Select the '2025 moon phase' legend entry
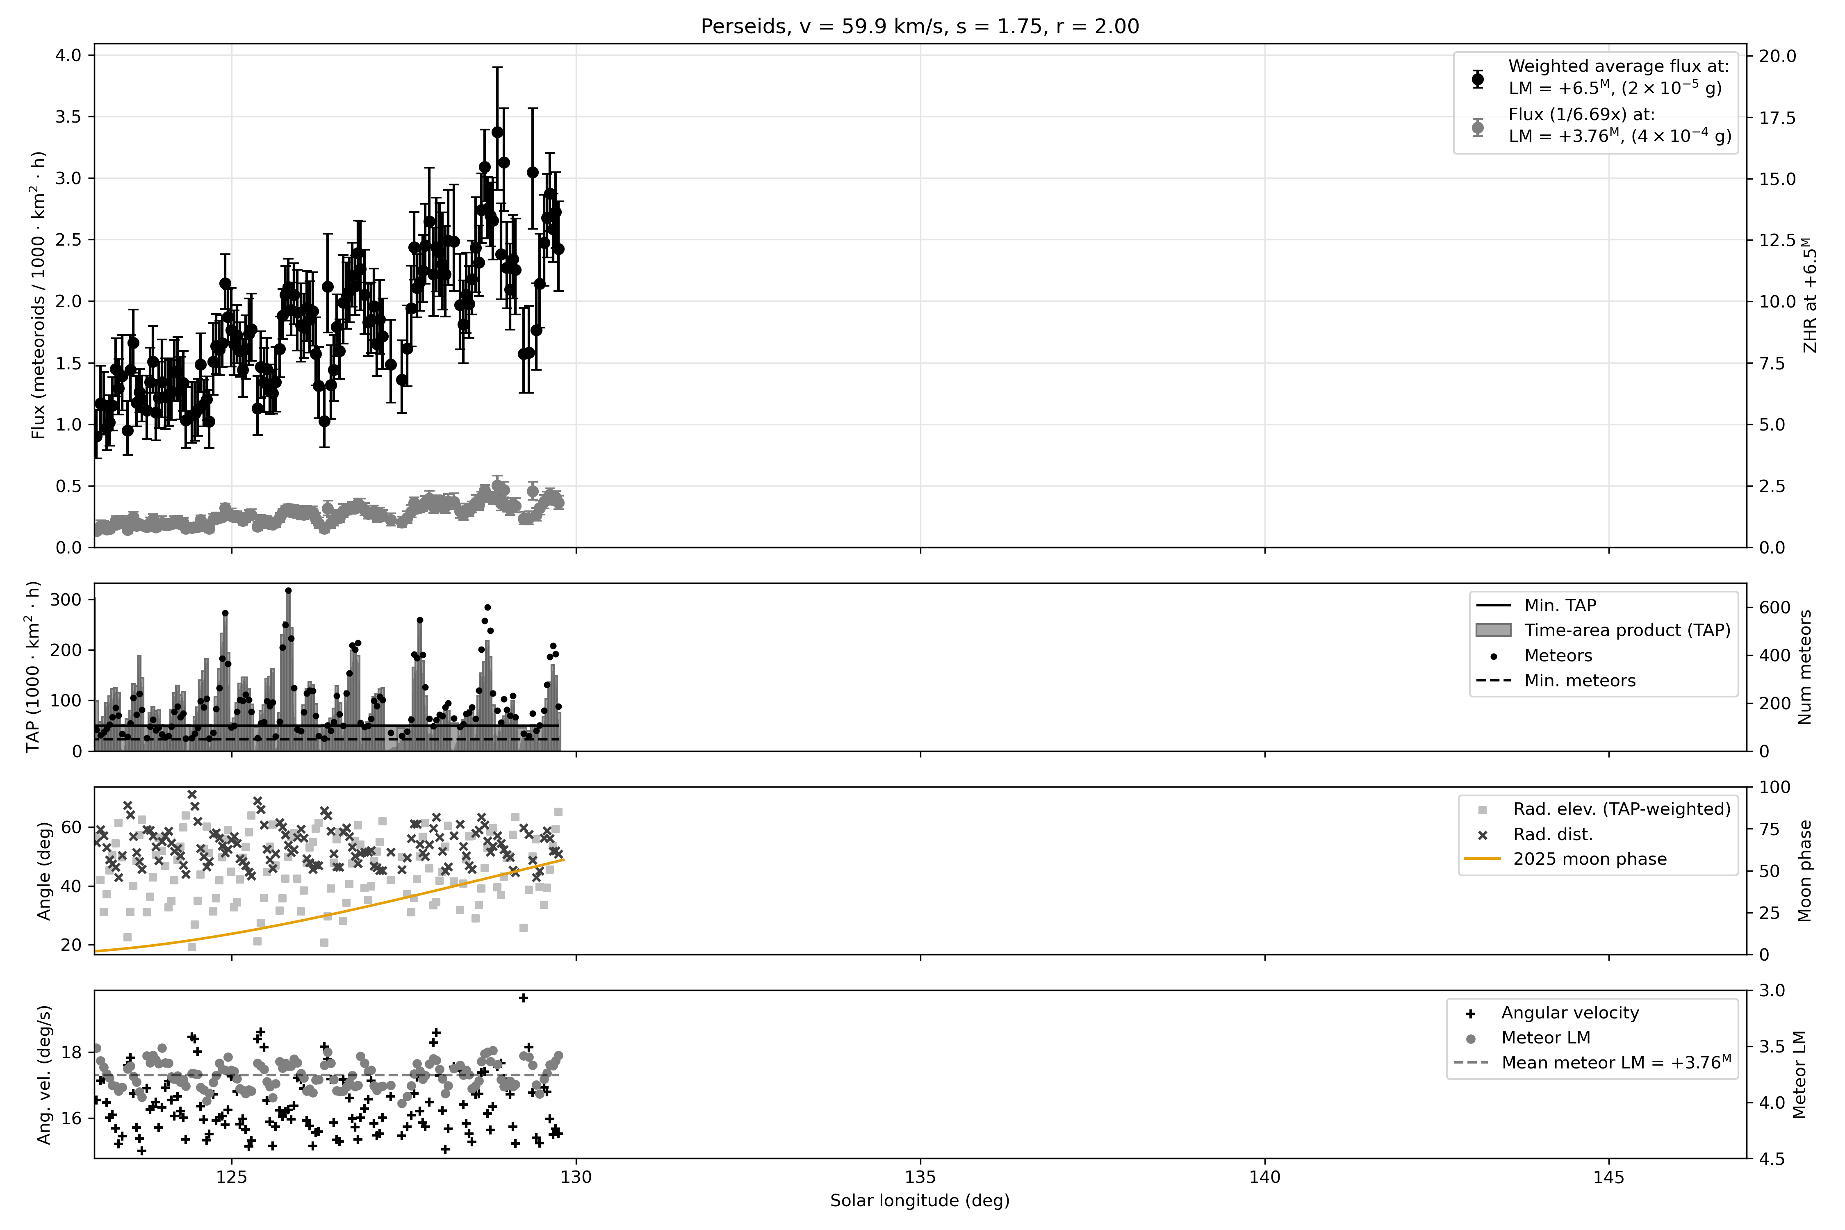1845x1230 pixels. pyautogui.click(x=1590, y=860)
